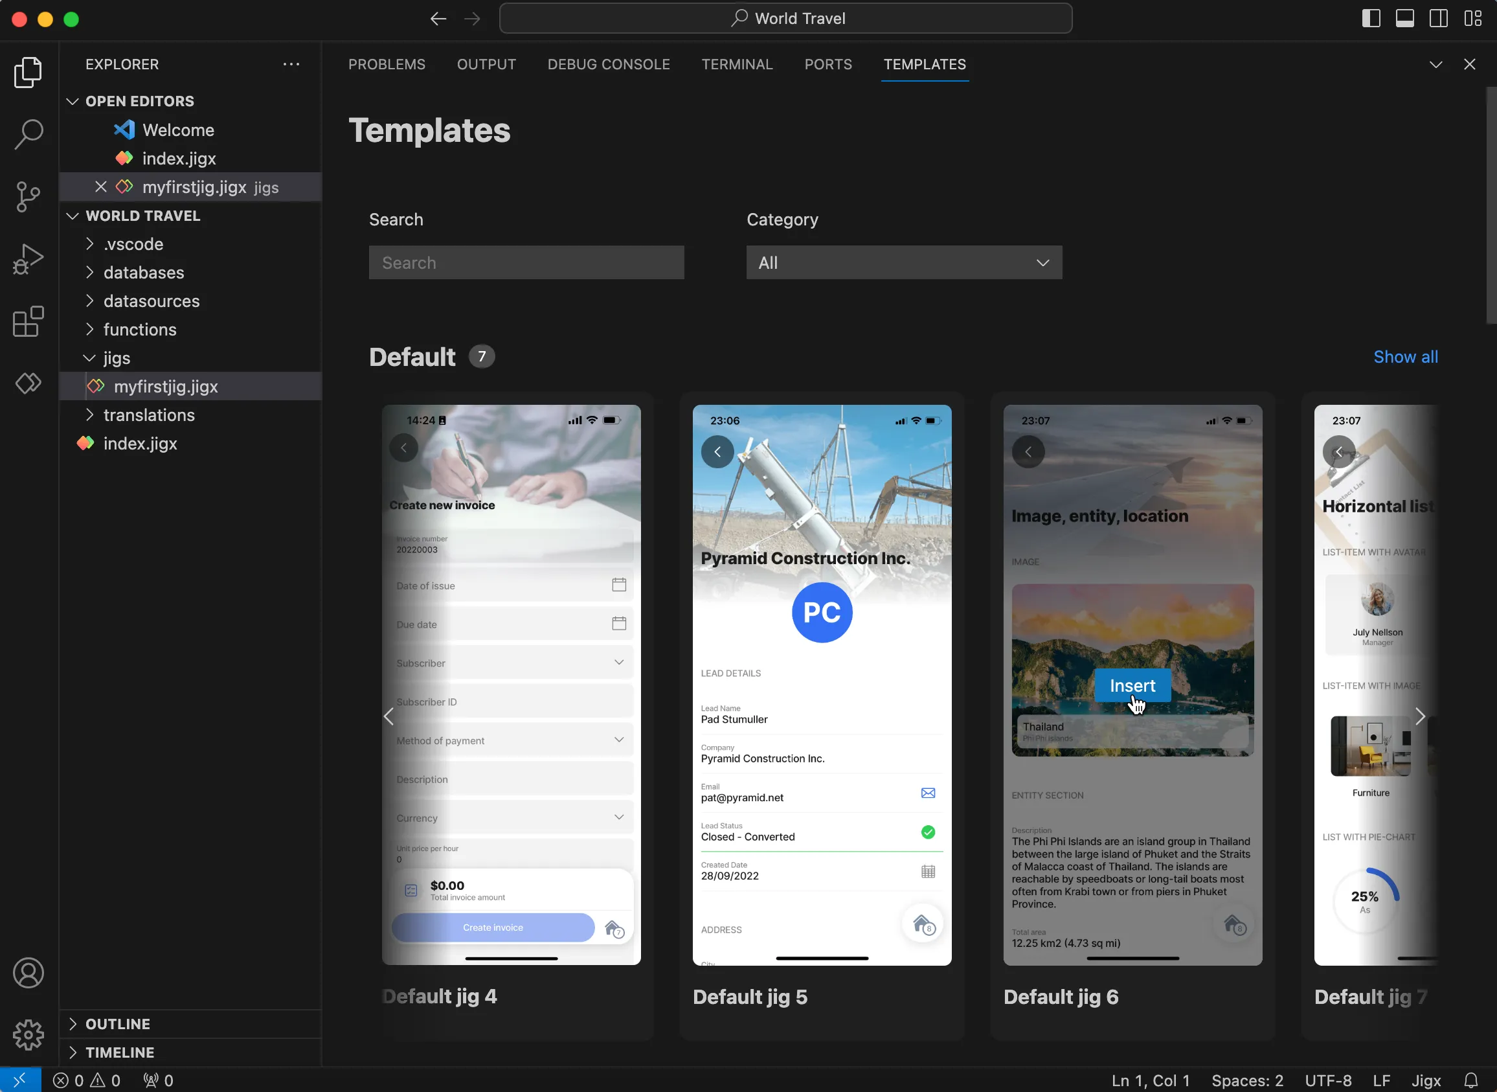Open the Category dropdown filter

coord(905,263)
